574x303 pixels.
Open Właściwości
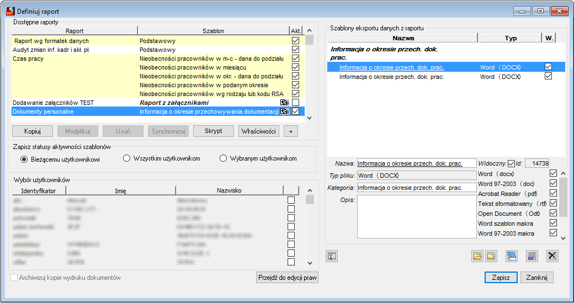[x=259, y=131]
